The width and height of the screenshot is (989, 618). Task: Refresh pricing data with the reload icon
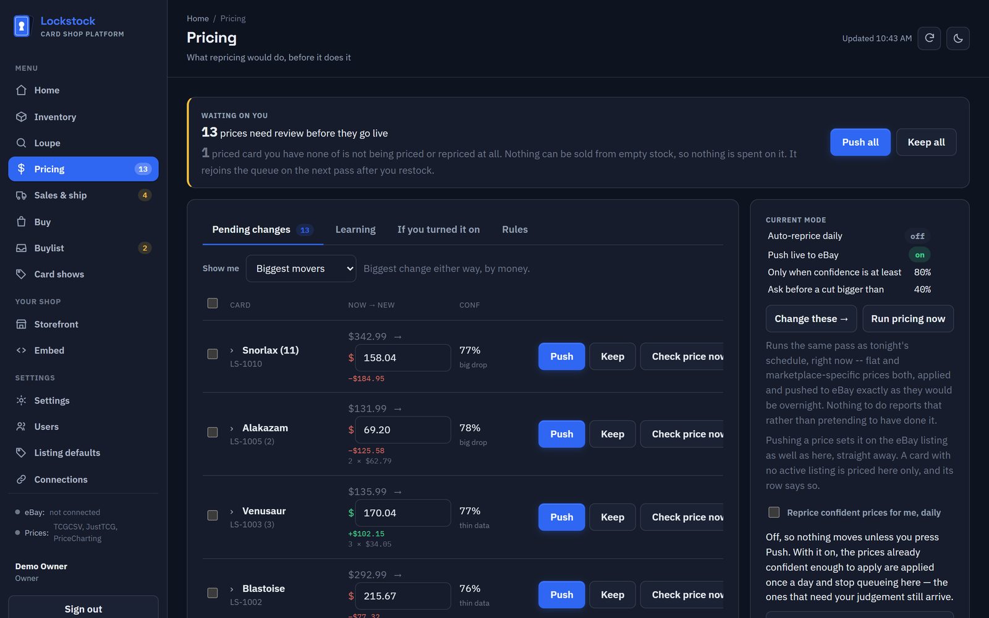point(929,38)
